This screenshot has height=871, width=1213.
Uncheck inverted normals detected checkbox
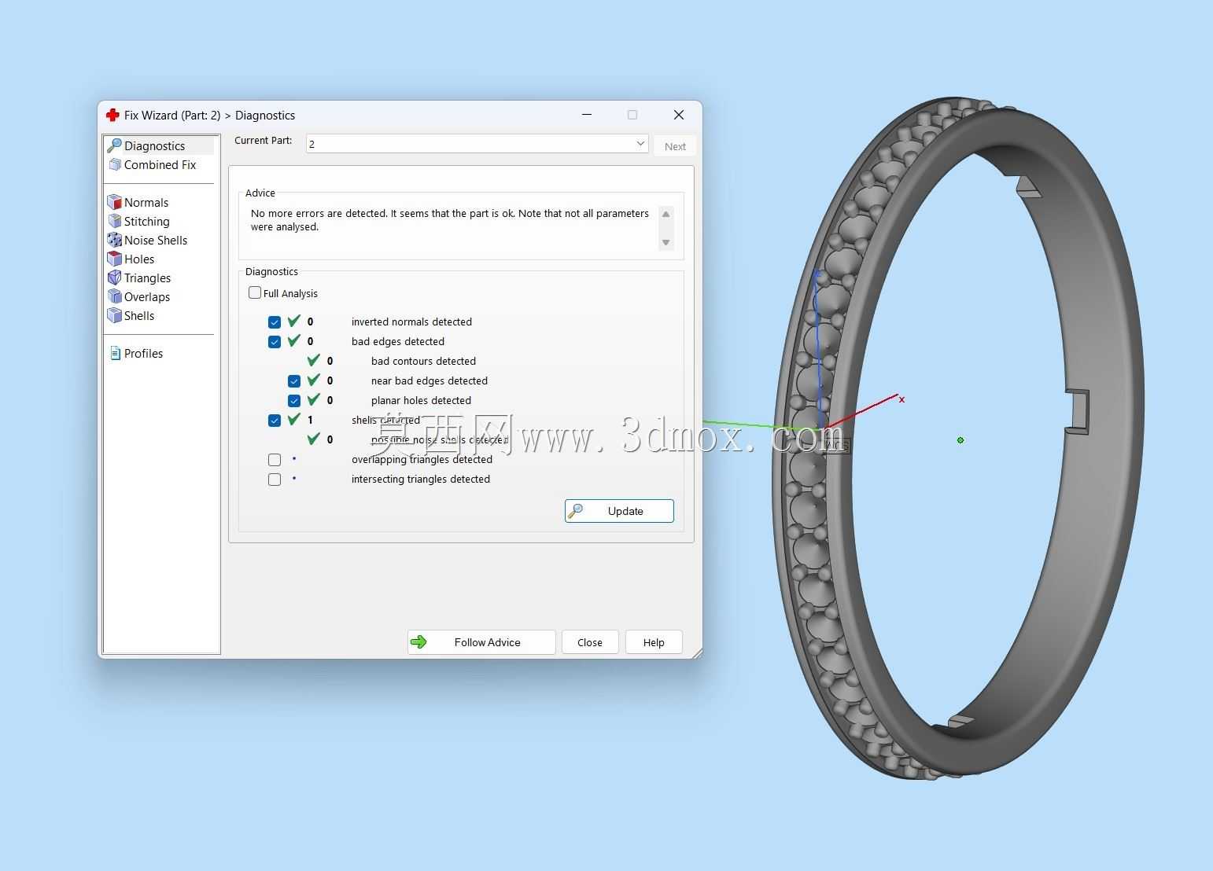point(275,322)
